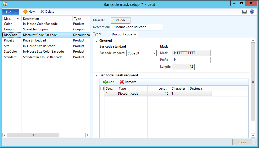Click the Remove segment icon
Screen dimensions: 259x148
[x=122, y=82]
